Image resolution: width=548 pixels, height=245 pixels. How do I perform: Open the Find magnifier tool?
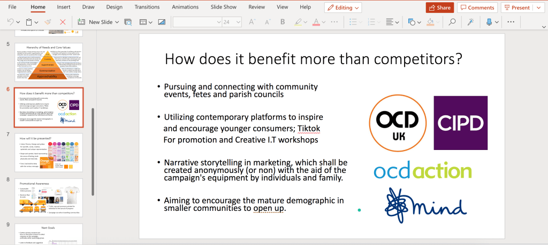coord(452,22)
